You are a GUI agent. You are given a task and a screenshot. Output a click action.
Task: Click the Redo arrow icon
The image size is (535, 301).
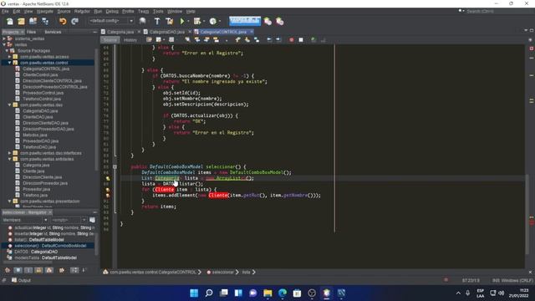(74, 21)
